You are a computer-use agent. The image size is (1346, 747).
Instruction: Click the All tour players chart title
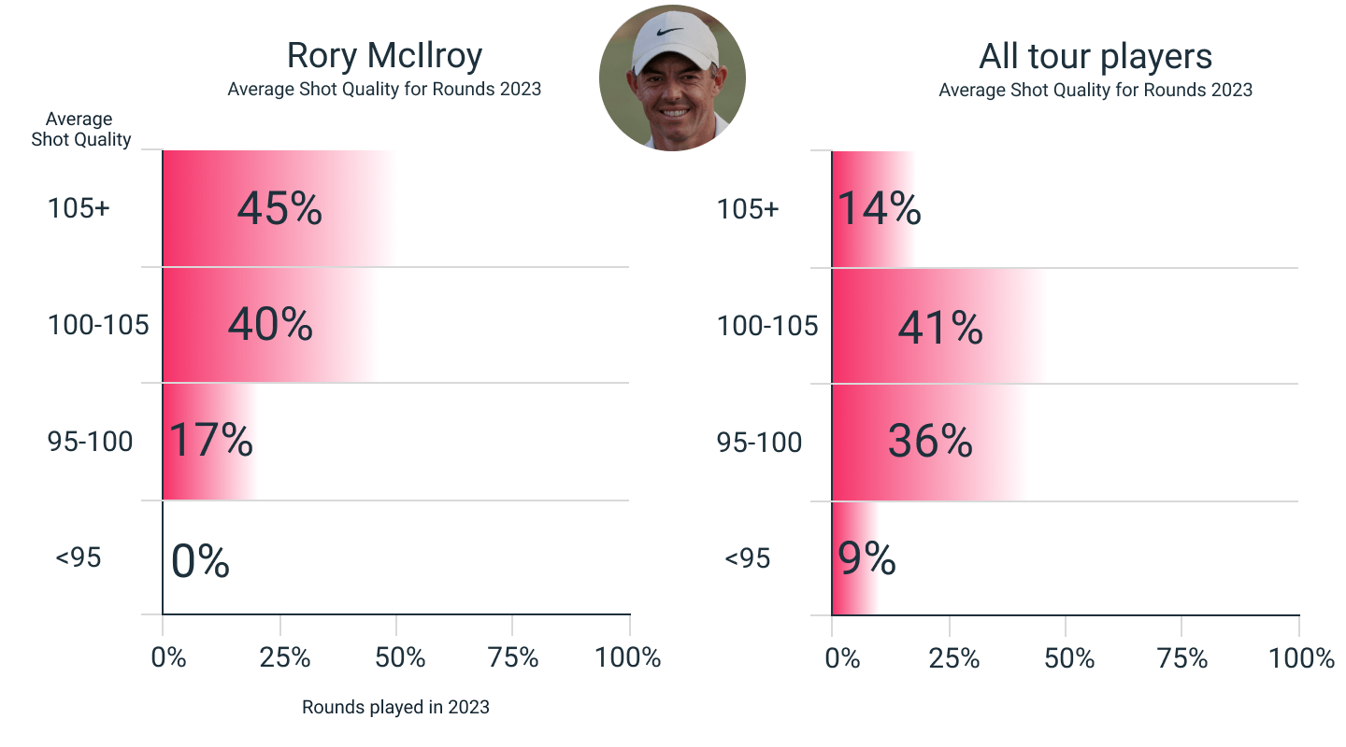point(1095,57)
